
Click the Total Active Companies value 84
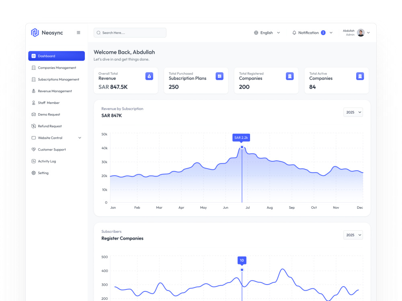tap(312, 87)
